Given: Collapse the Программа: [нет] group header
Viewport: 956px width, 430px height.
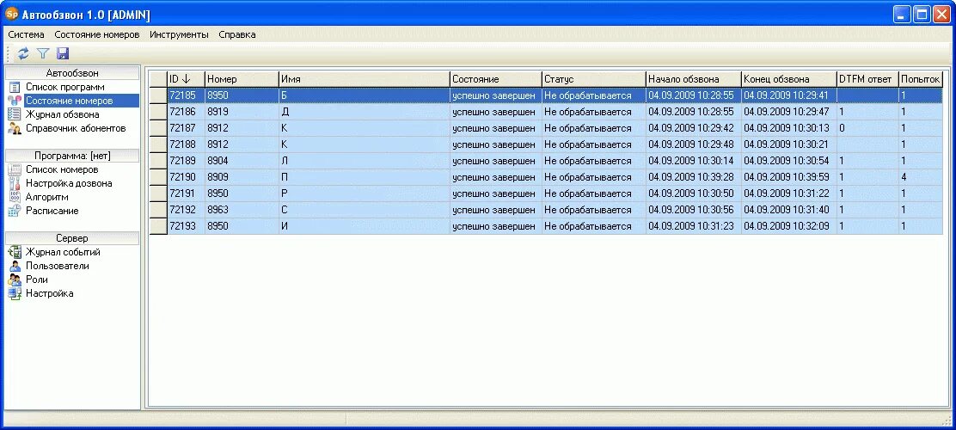Looking at the screenshot, I should pyautogui.click(x=72, y=156).
